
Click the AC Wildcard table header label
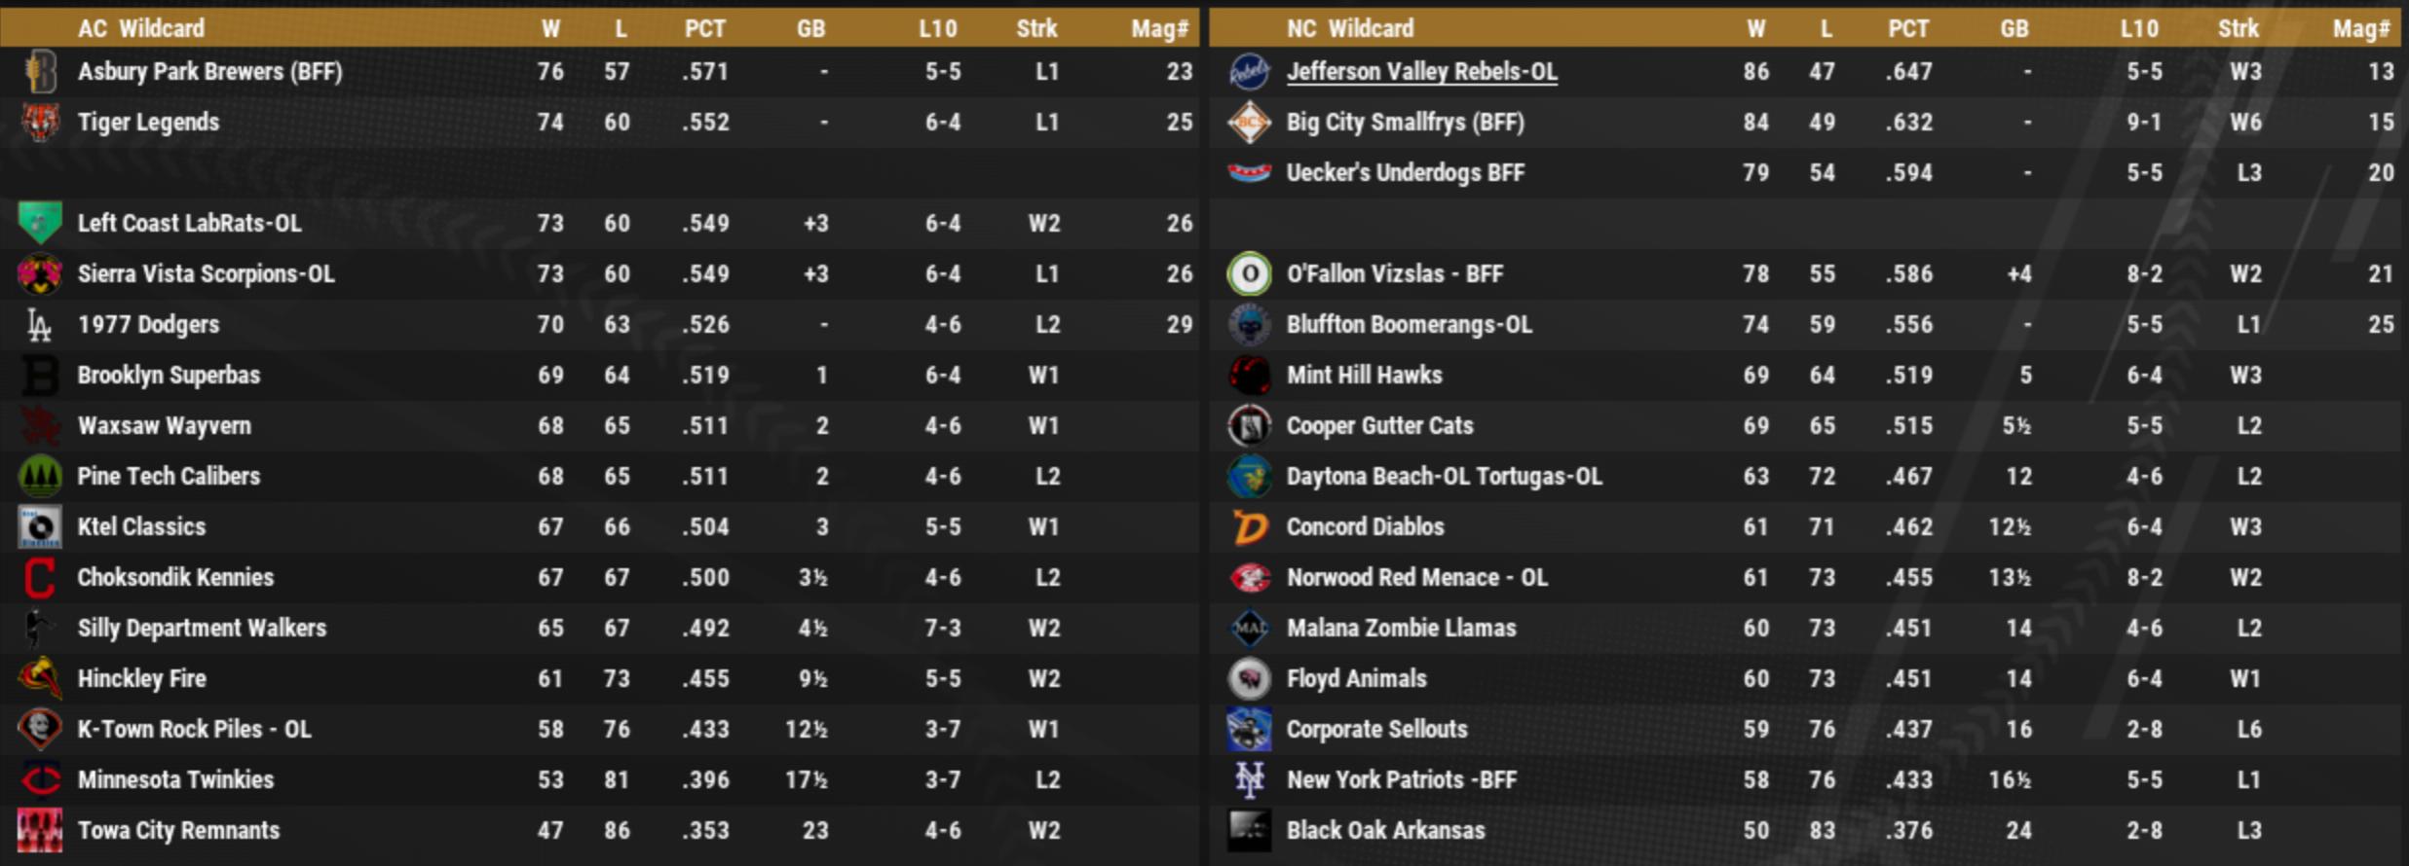pyautogui.click(x=141, y=28)
